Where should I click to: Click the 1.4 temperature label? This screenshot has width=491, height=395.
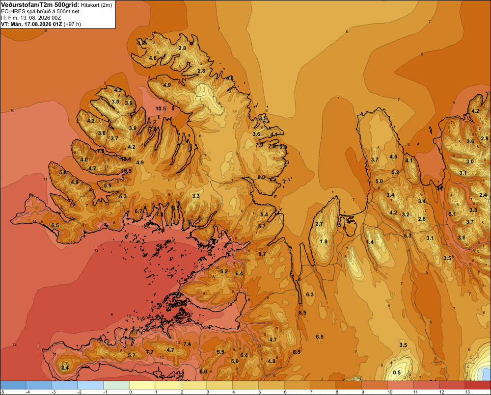pos(370,242)
